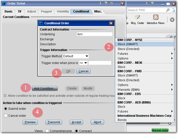
Task: Click the new document icon beside search
Action: (173, 10)
